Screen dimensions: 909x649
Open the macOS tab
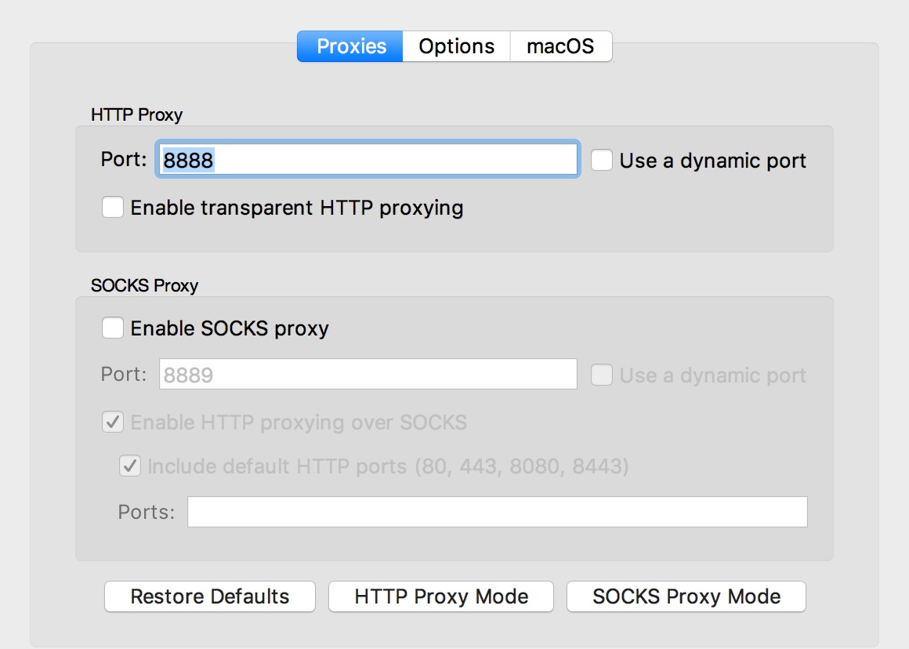click(x=560, y=46)
